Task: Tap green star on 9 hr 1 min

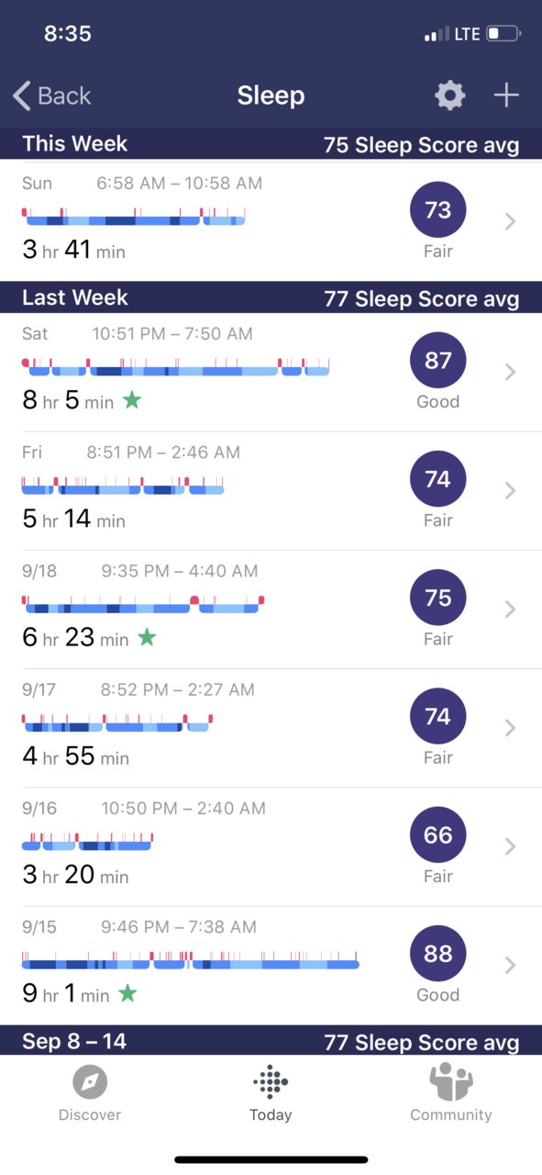Action: tap(127, 993)
